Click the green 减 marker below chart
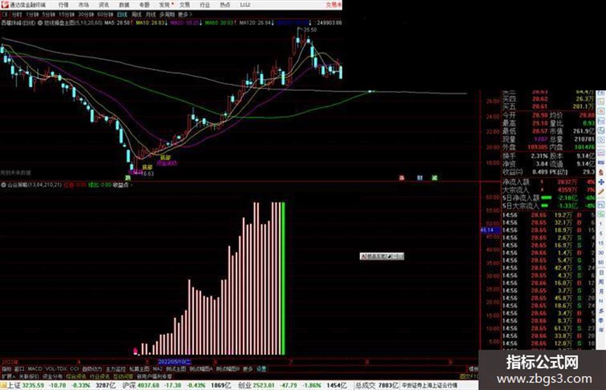The height and width of the screenshot is (390, 606). click(x=434, y=178)
